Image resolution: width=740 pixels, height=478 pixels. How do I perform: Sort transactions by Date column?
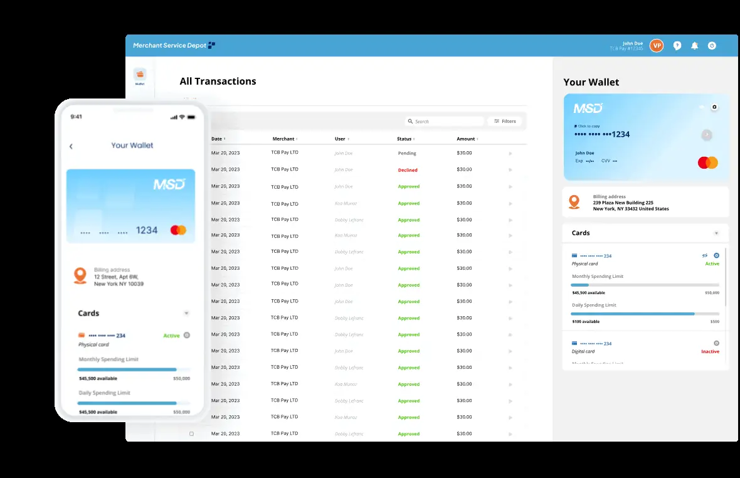(218, 139)
